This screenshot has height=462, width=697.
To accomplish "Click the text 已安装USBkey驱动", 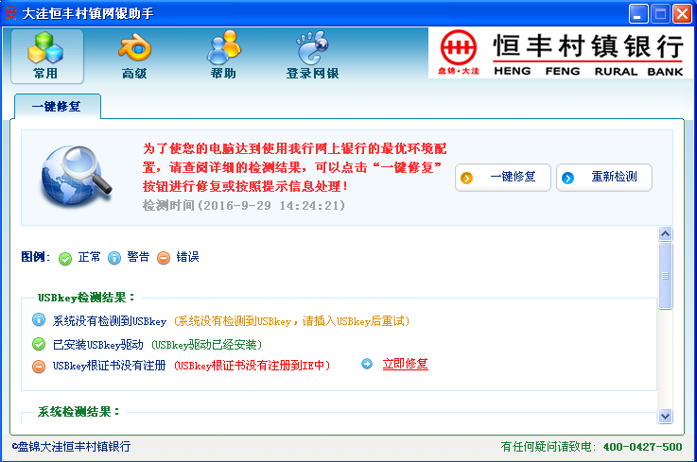I will 97,345.
